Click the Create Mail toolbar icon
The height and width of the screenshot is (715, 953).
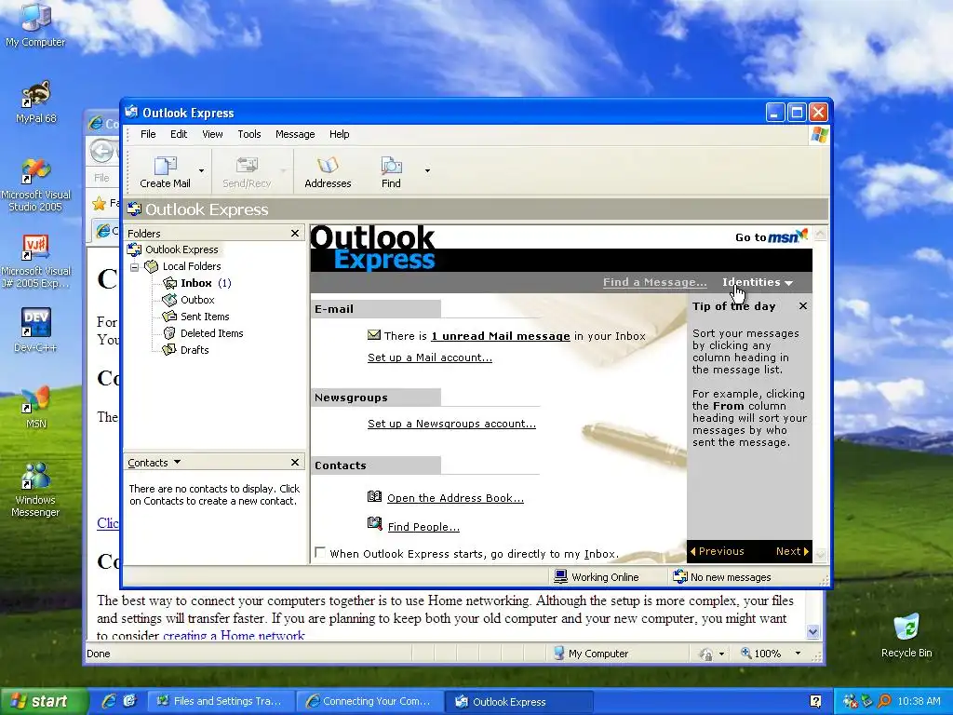coord(165,172)
